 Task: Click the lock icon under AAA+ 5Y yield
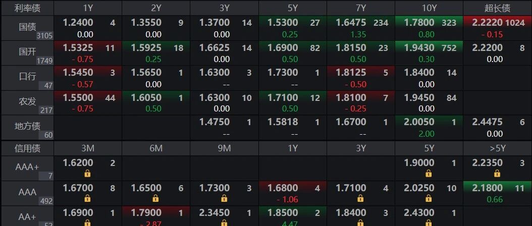pyautogui.click(x=429, y=174)
